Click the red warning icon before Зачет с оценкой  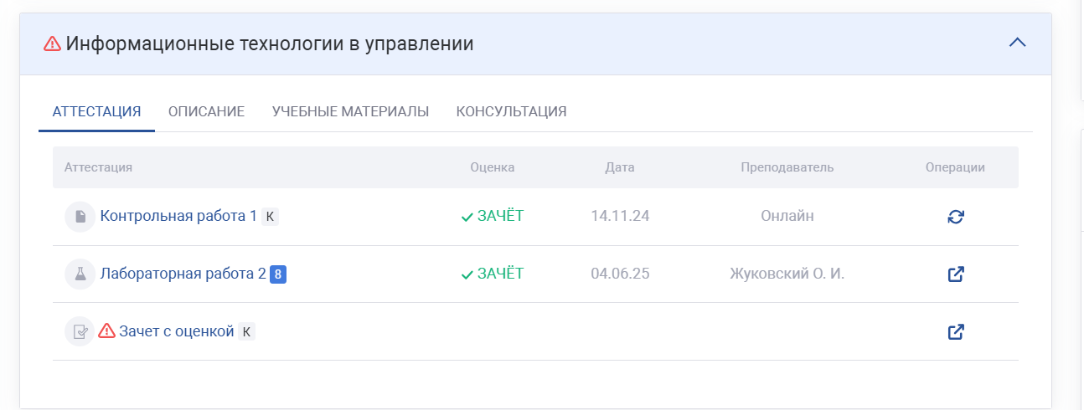pos(106,331)
